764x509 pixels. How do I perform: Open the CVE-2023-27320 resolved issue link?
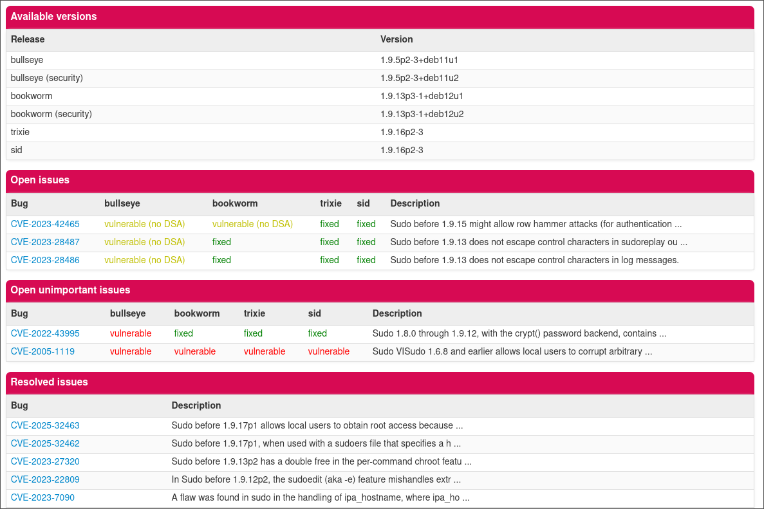pyautogui.click(x=45, y=462)
